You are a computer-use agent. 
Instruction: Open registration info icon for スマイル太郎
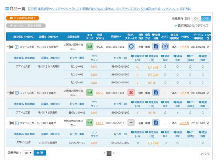click(156, 47)
